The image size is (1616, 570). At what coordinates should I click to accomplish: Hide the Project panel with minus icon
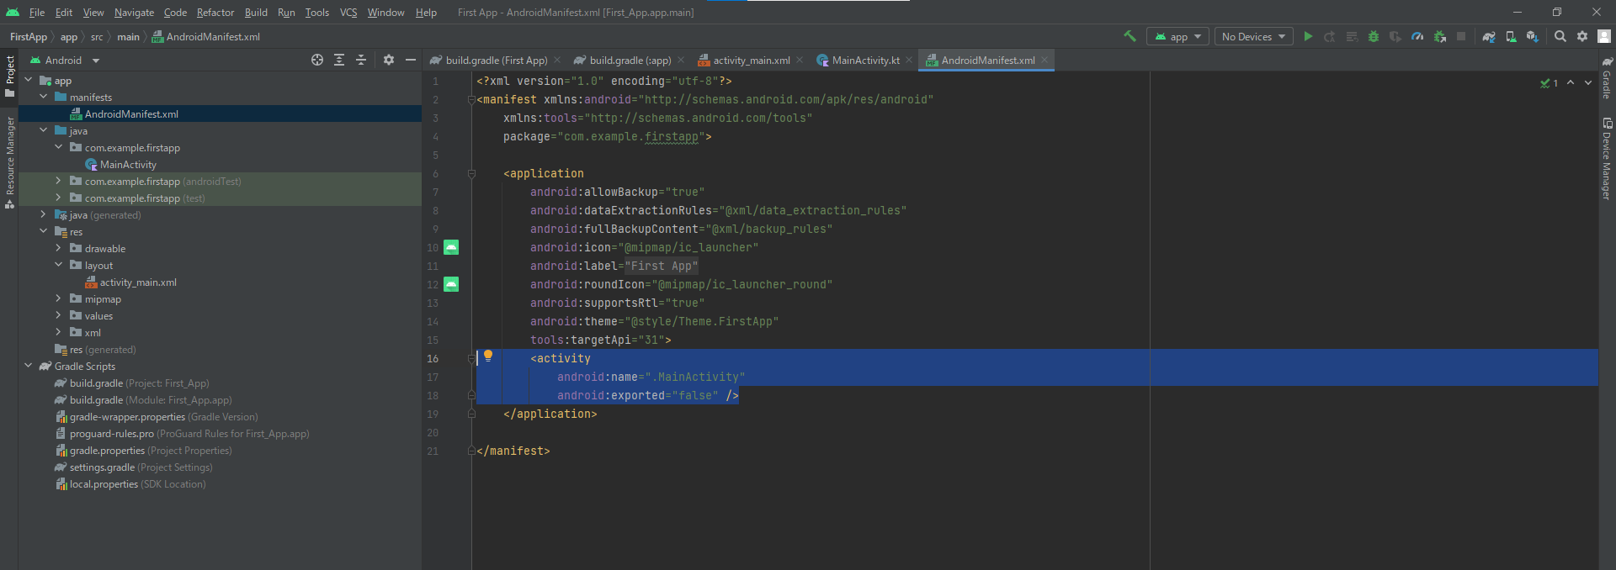tap(411, 60)
